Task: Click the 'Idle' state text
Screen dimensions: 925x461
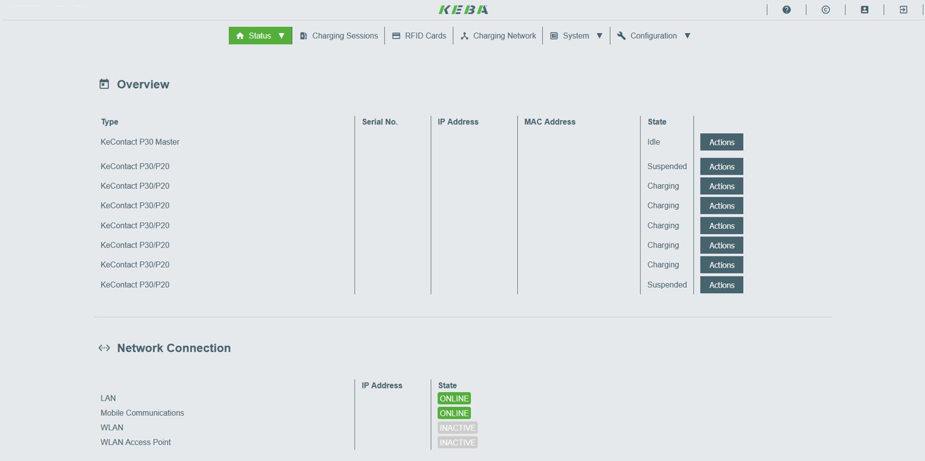Action: point(654,142)
